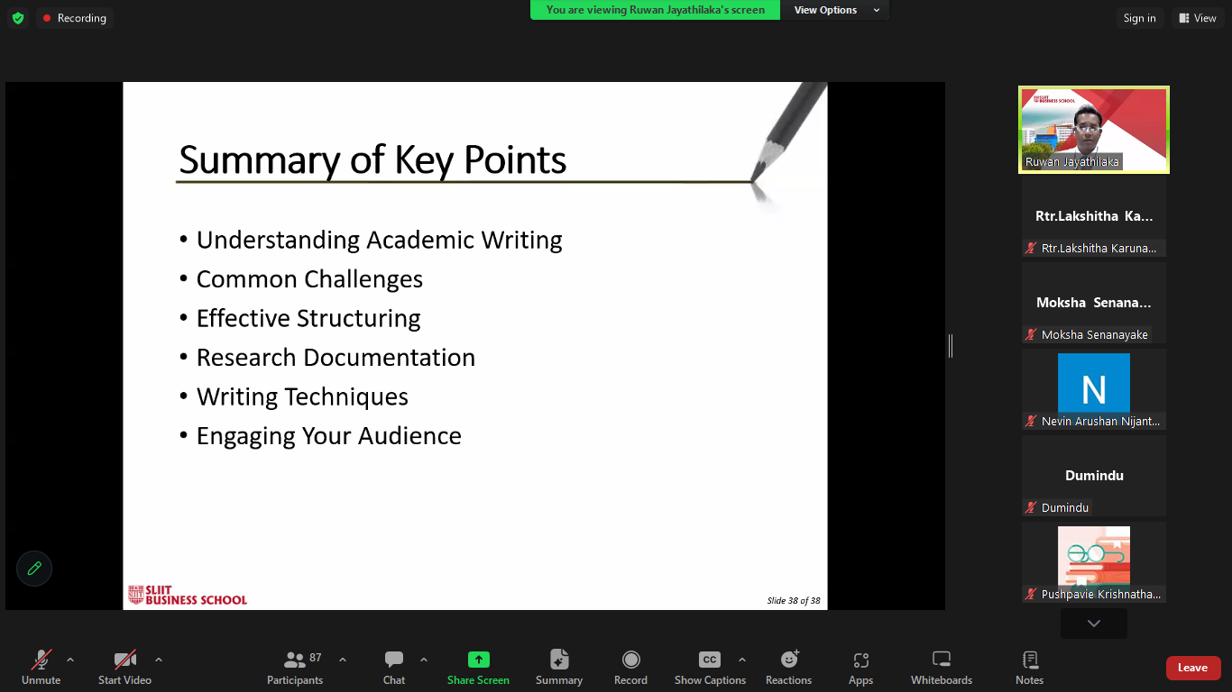Open the Participants panel
The image size is (1232, 692).
pyautogui.click(x=295, y=668)
